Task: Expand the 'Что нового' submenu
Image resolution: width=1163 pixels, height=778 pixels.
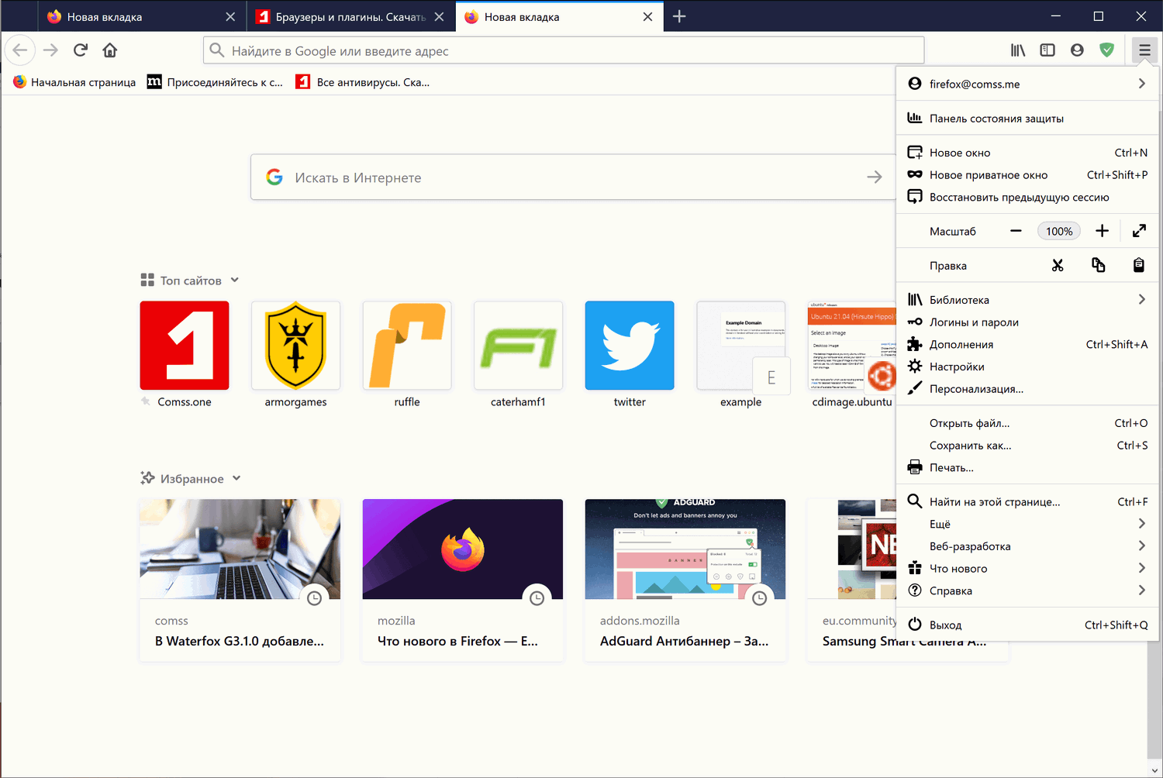Action: pos(1142,569)
